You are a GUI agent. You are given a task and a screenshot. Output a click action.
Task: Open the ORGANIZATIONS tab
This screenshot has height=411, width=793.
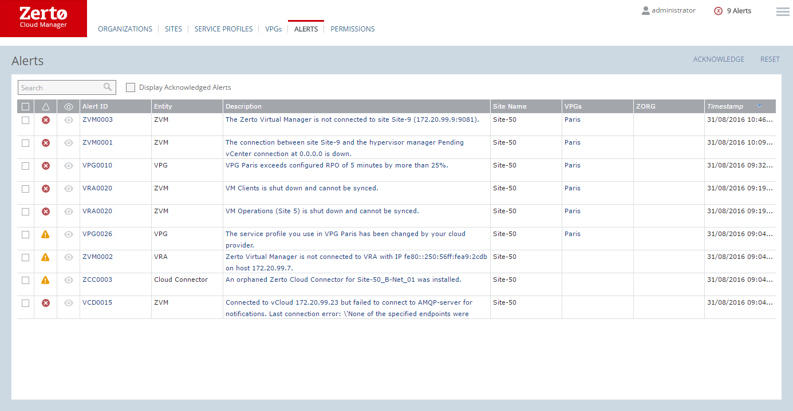125,29
